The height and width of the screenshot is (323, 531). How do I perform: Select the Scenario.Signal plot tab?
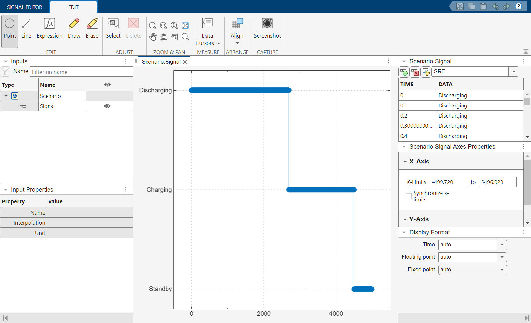pos(161,62)
